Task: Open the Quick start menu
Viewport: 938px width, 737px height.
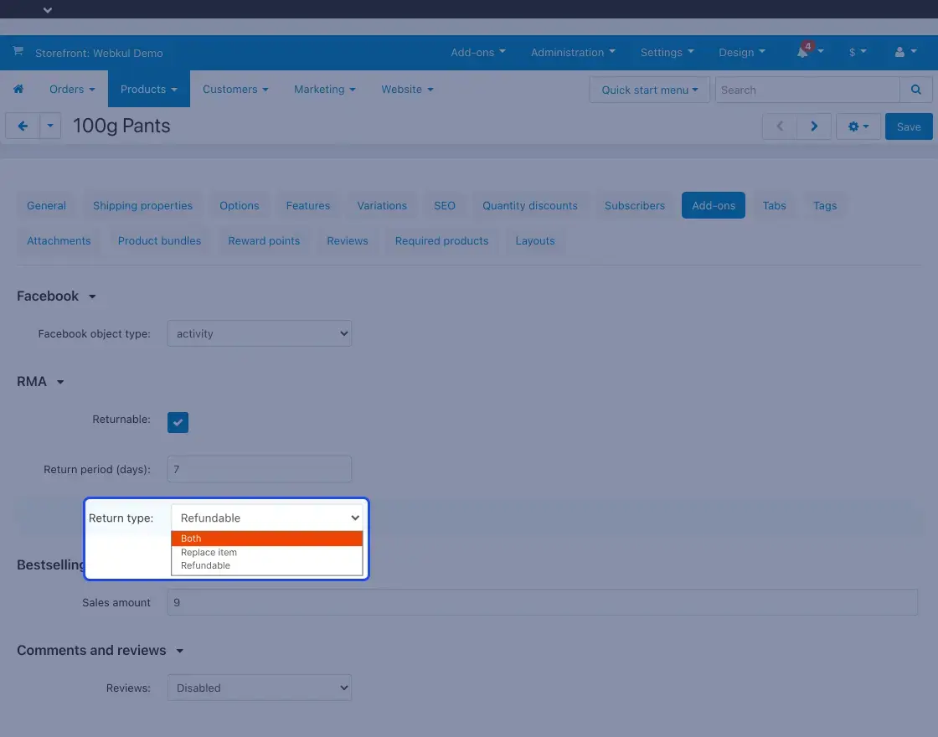Action: 649,90
